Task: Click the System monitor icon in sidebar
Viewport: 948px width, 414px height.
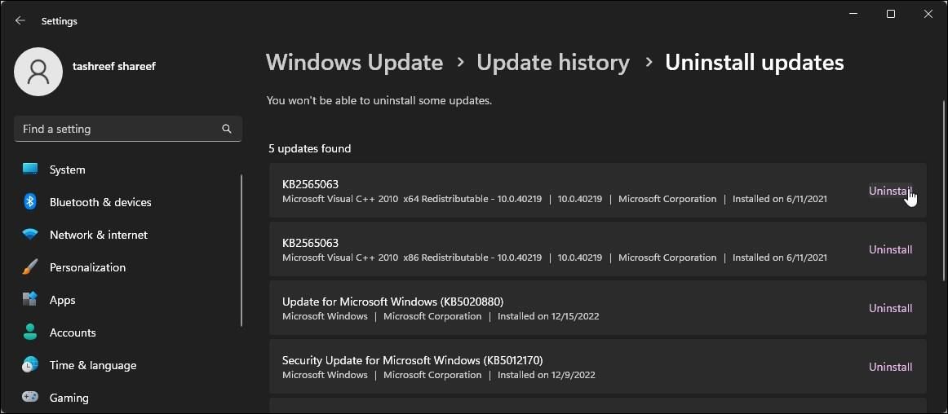Action: point(30,170)
